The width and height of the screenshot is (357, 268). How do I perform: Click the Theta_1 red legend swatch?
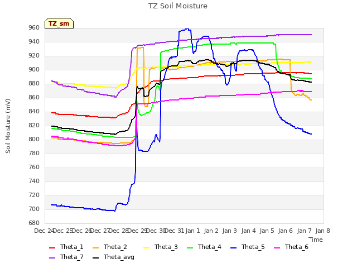[x=52, y=248]
